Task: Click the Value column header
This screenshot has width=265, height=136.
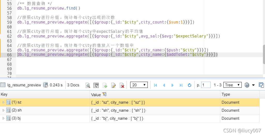Action: [155, 94]
